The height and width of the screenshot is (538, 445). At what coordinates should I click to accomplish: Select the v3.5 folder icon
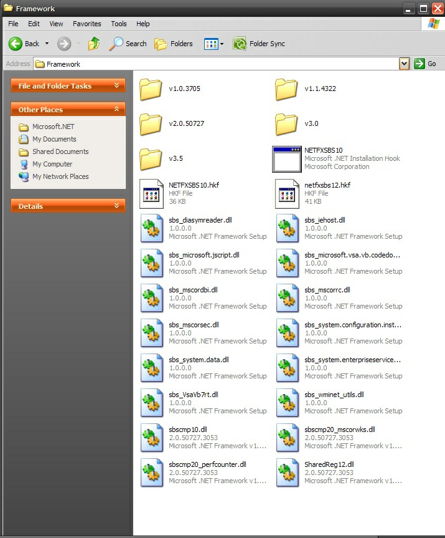(151, 159)
